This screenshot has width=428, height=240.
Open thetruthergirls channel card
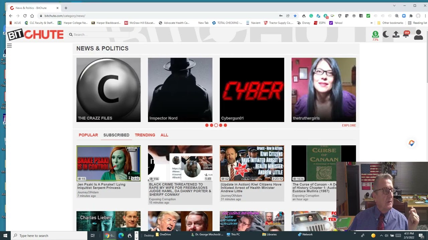324,90
